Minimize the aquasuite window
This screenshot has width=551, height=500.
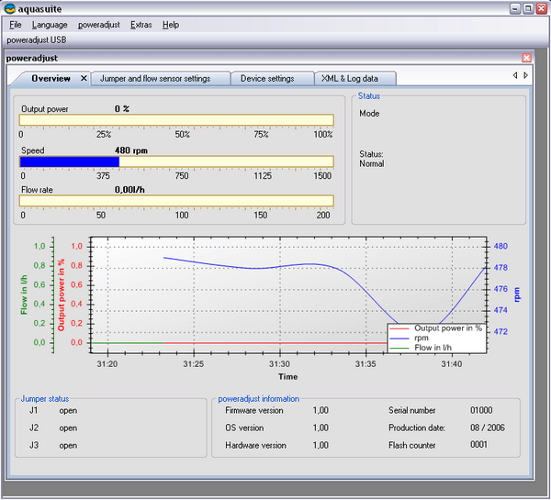(515, 8)
